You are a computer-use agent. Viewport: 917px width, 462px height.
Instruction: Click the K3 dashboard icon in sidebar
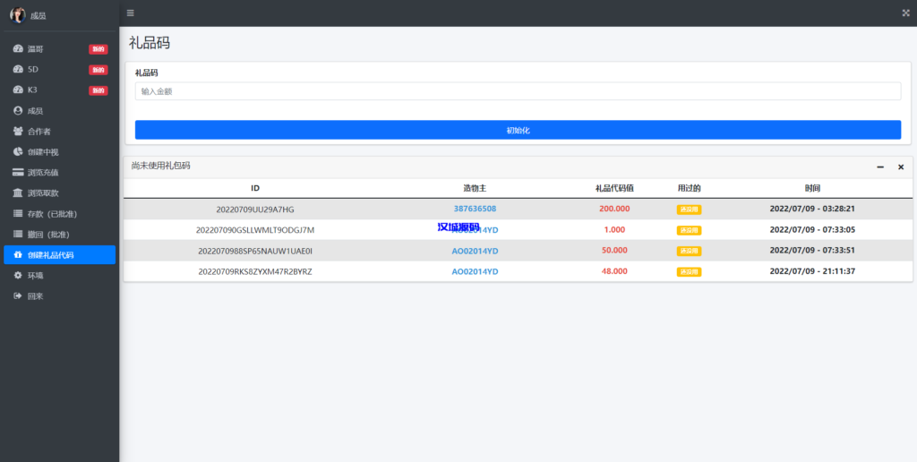[x=18, y=90]
